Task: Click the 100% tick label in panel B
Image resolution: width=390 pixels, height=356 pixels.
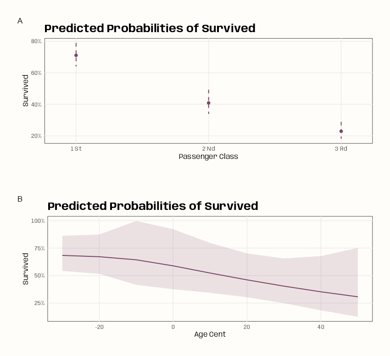Action: tap(38, 221)
